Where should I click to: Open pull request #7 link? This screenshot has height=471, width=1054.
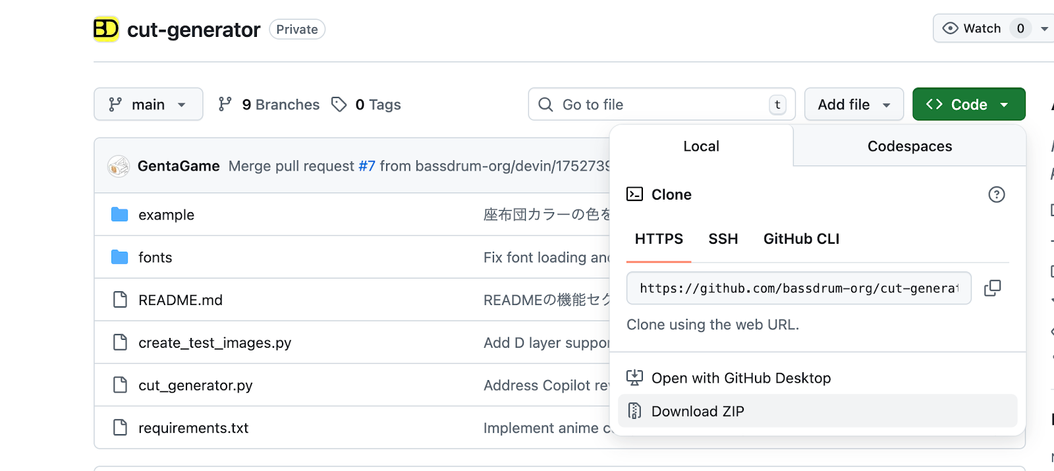click(367, 166)
